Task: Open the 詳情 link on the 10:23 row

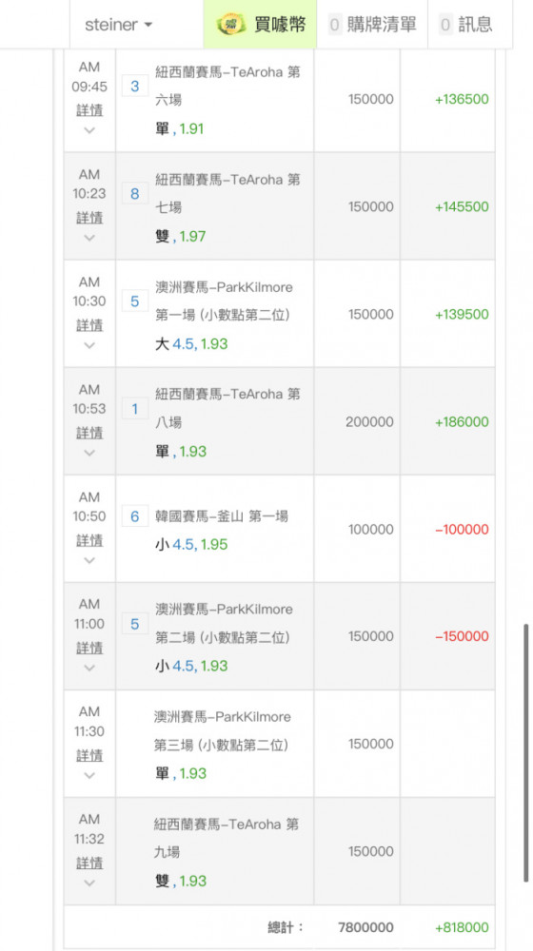Action: 89,218
